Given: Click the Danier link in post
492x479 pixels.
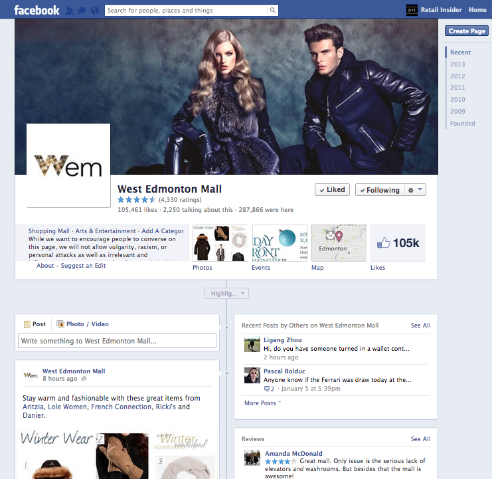Looking at the screenshot, I should coord(34,415).
